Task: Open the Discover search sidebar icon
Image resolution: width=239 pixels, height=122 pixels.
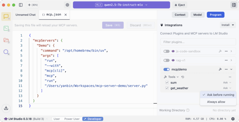Action: tap(6, 52)
